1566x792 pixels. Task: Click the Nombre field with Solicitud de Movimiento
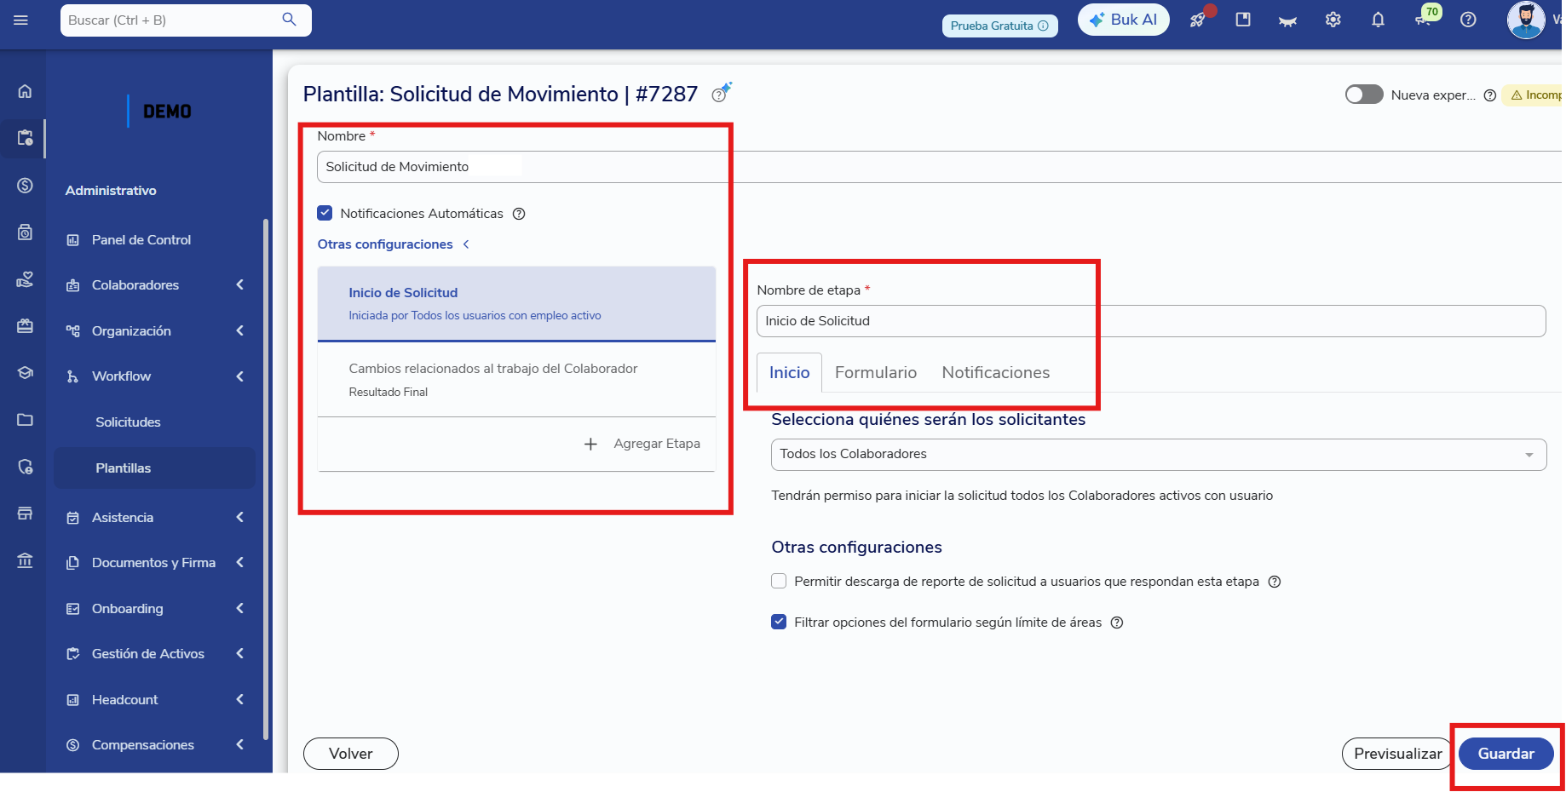point(937,167)
